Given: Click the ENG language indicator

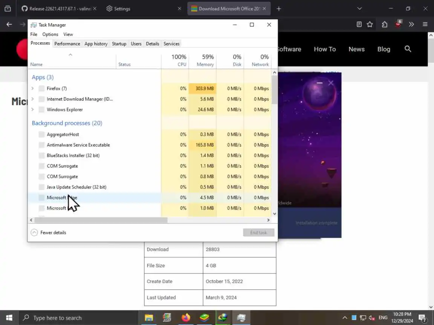Looking at the screenshot, I should tap(383, 318).
